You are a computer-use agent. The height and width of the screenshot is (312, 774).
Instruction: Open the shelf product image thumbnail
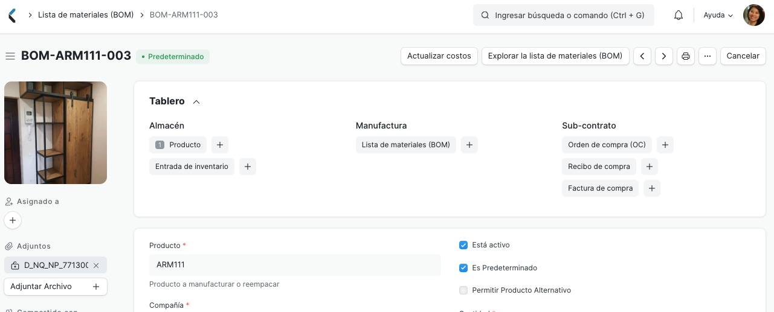pyautogui.click(x=56, y=133)
